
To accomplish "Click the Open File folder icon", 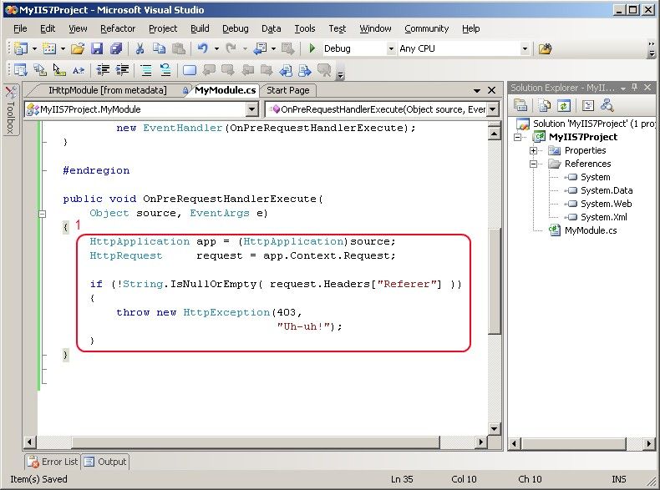I will pyautogui.click(x=78, y=48).
